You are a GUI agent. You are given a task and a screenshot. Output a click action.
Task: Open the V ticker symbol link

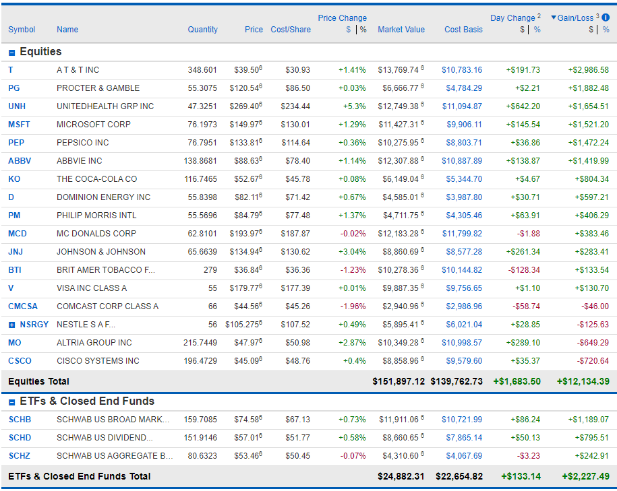click(11, 288)
